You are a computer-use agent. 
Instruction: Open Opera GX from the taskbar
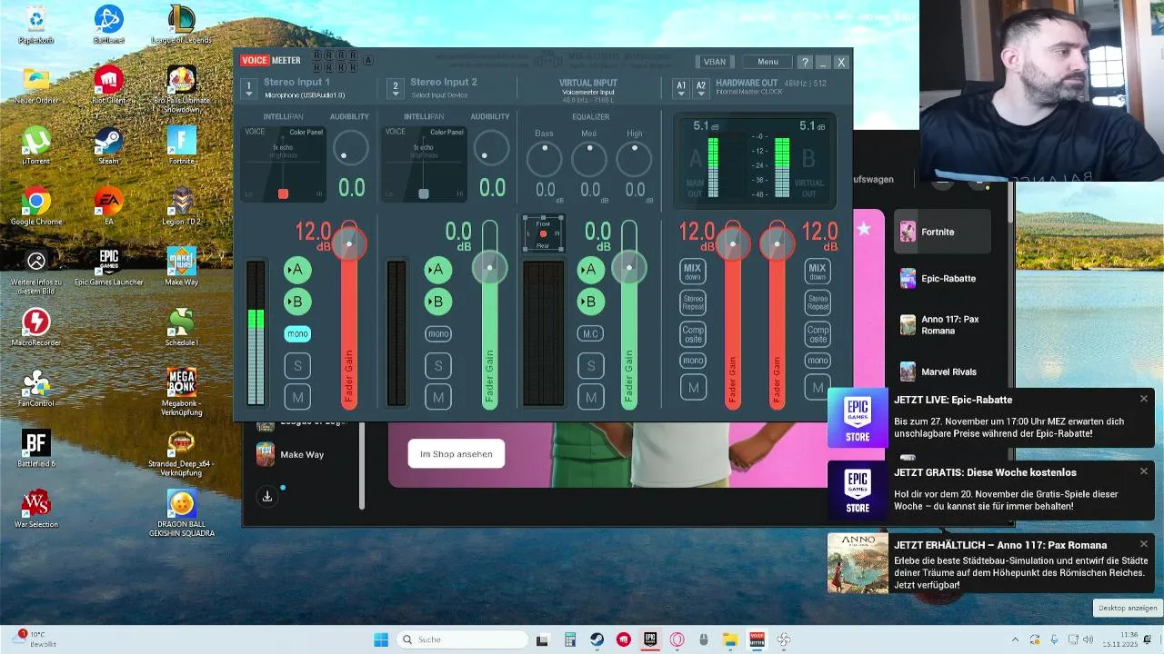click(x=677, y=639)
